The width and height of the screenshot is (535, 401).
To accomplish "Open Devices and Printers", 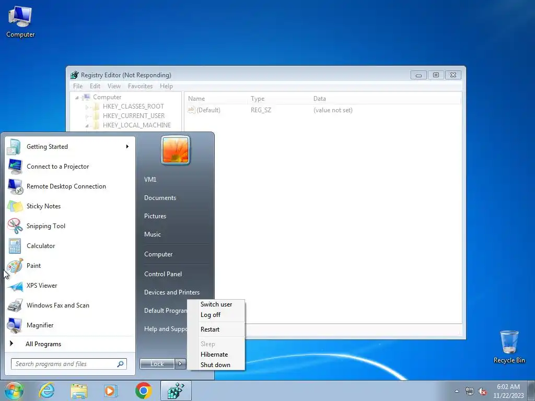I will 171,292.
